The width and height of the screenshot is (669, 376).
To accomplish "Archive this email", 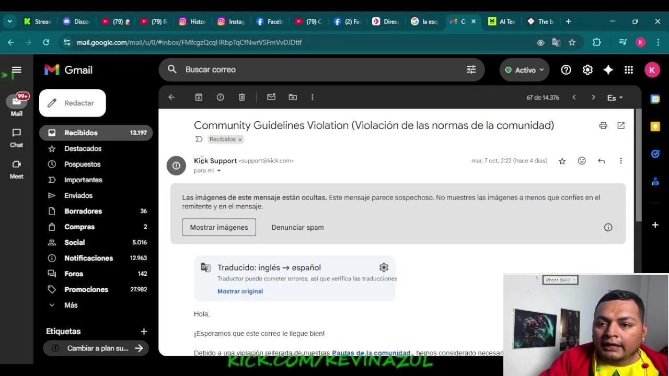I will coord(199,97).
